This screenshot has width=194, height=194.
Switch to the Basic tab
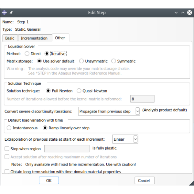point(10,38)
